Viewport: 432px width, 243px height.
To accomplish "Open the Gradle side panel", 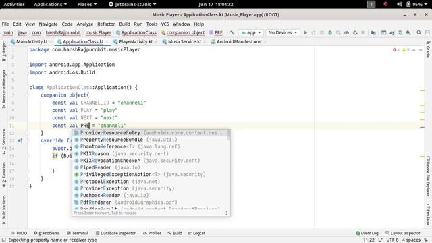I will point(428,49).
